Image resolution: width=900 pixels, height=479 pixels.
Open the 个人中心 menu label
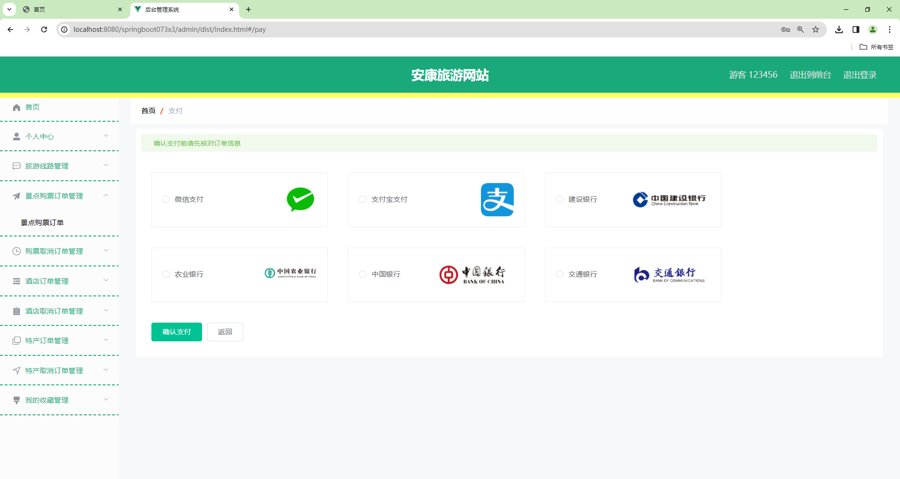[39, 137]
